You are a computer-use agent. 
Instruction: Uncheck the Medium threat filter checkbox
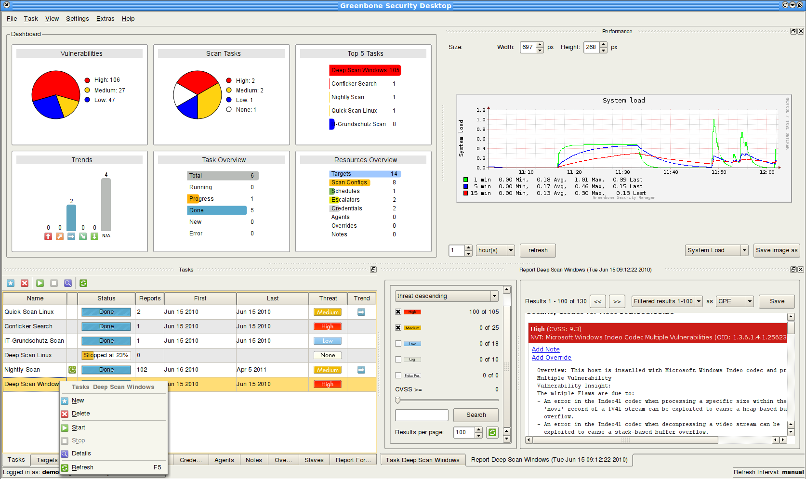tap(398, 328)
